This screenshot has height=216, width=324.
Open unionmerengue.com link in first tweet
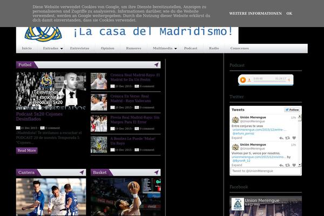pyautogui.click(x=259, y=130)
